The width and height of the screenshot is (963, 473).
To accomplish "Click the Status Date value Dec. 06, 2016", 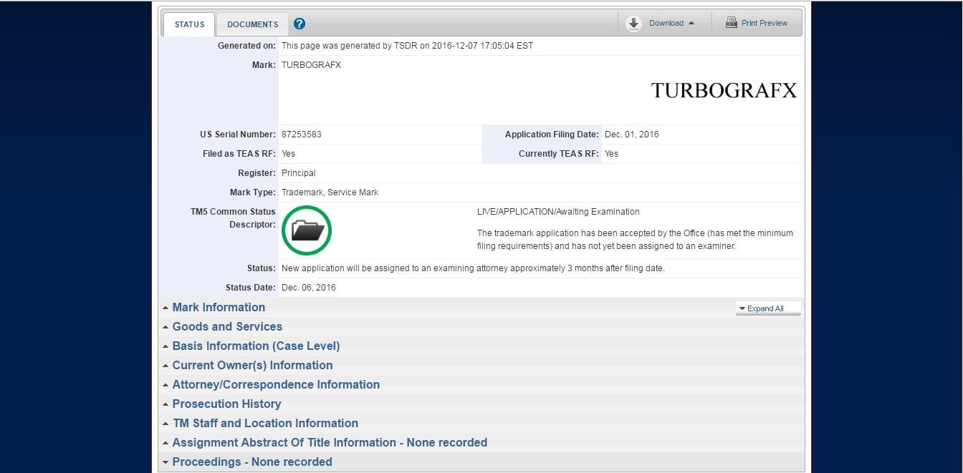I will pos(309,288).
